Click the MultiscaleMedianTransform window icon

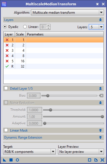[4, 4]
